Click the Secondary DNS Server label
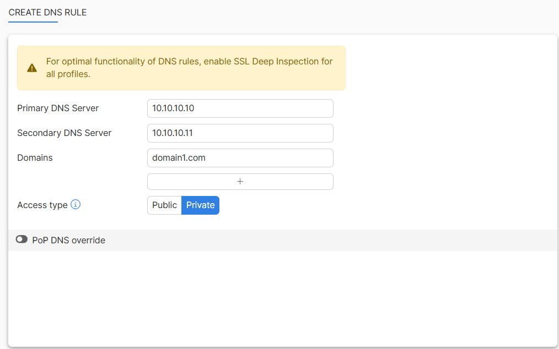 (x=64, y=133)
